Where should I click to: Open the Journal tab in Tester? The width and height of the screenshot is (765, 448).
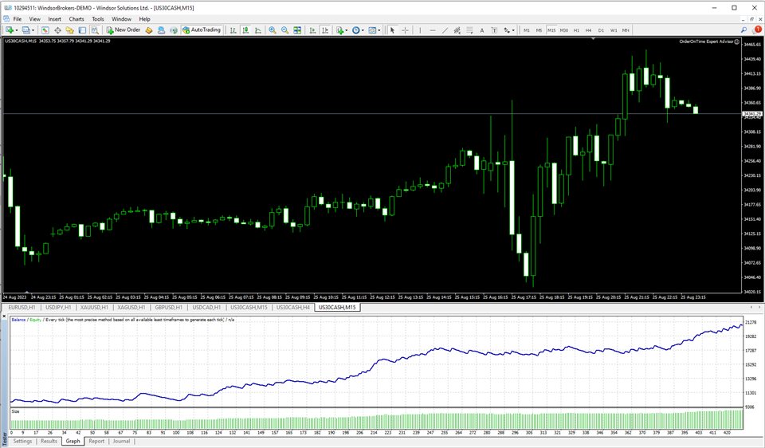click(121, 441)
